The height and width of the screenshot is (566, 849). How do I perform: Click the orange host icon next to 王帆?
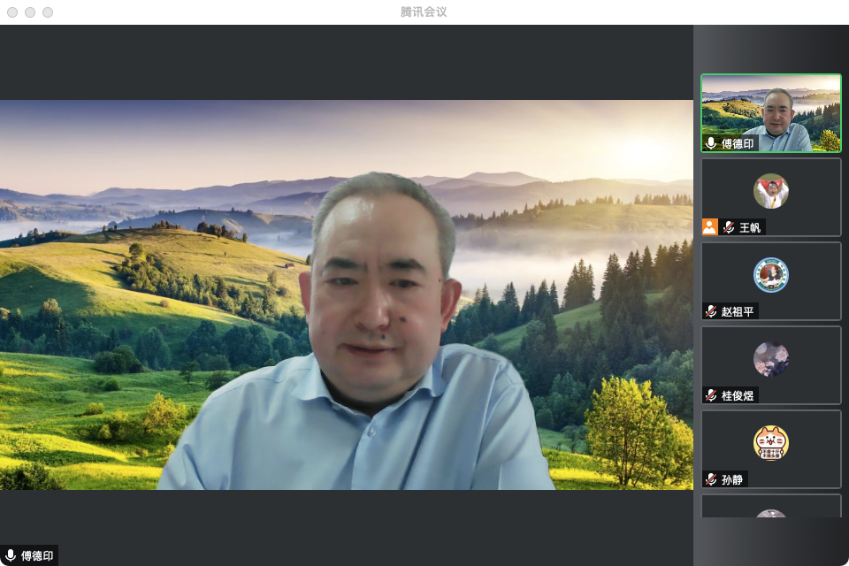click(710, 227)
